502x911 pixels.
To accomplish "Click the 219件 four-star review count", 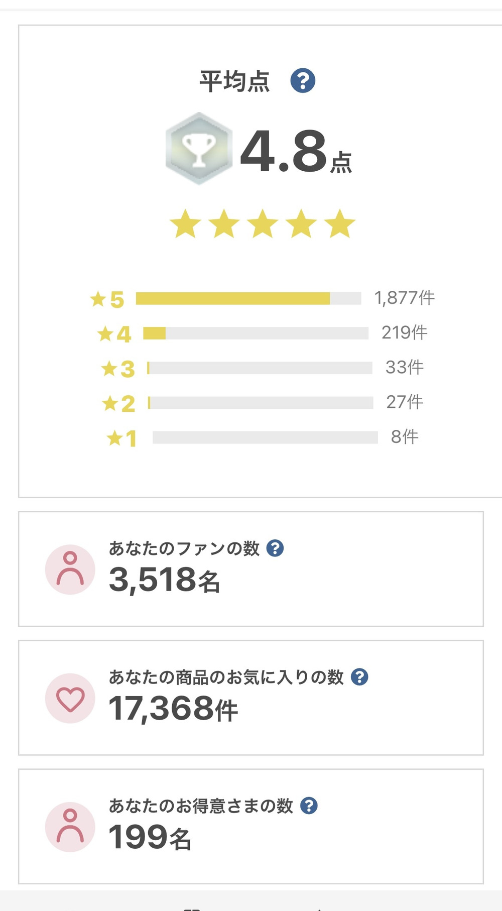I will pyautogui.click(x=404, y=332).
